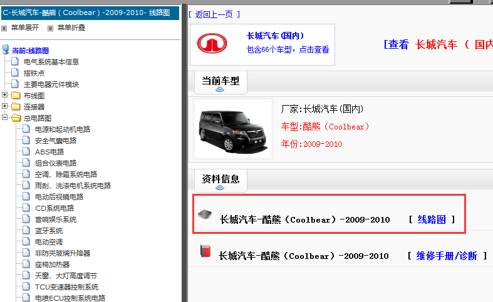493x302 pixels.
Task: Open 座椅加热器 tree item
Action: 52,265
